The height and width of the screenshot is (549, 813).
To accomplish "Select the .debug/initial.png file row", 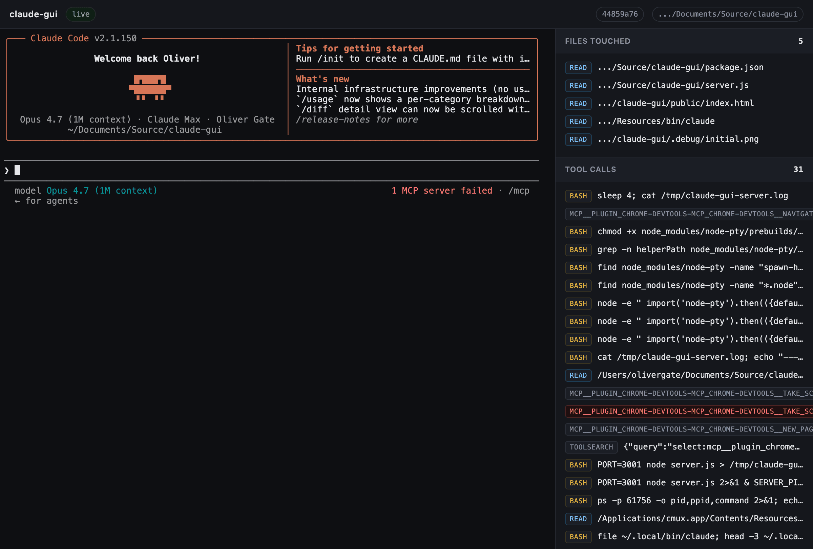I will [684, 139].
